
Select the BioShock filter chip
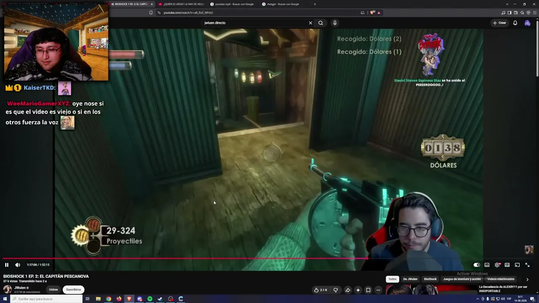point(430,279)
